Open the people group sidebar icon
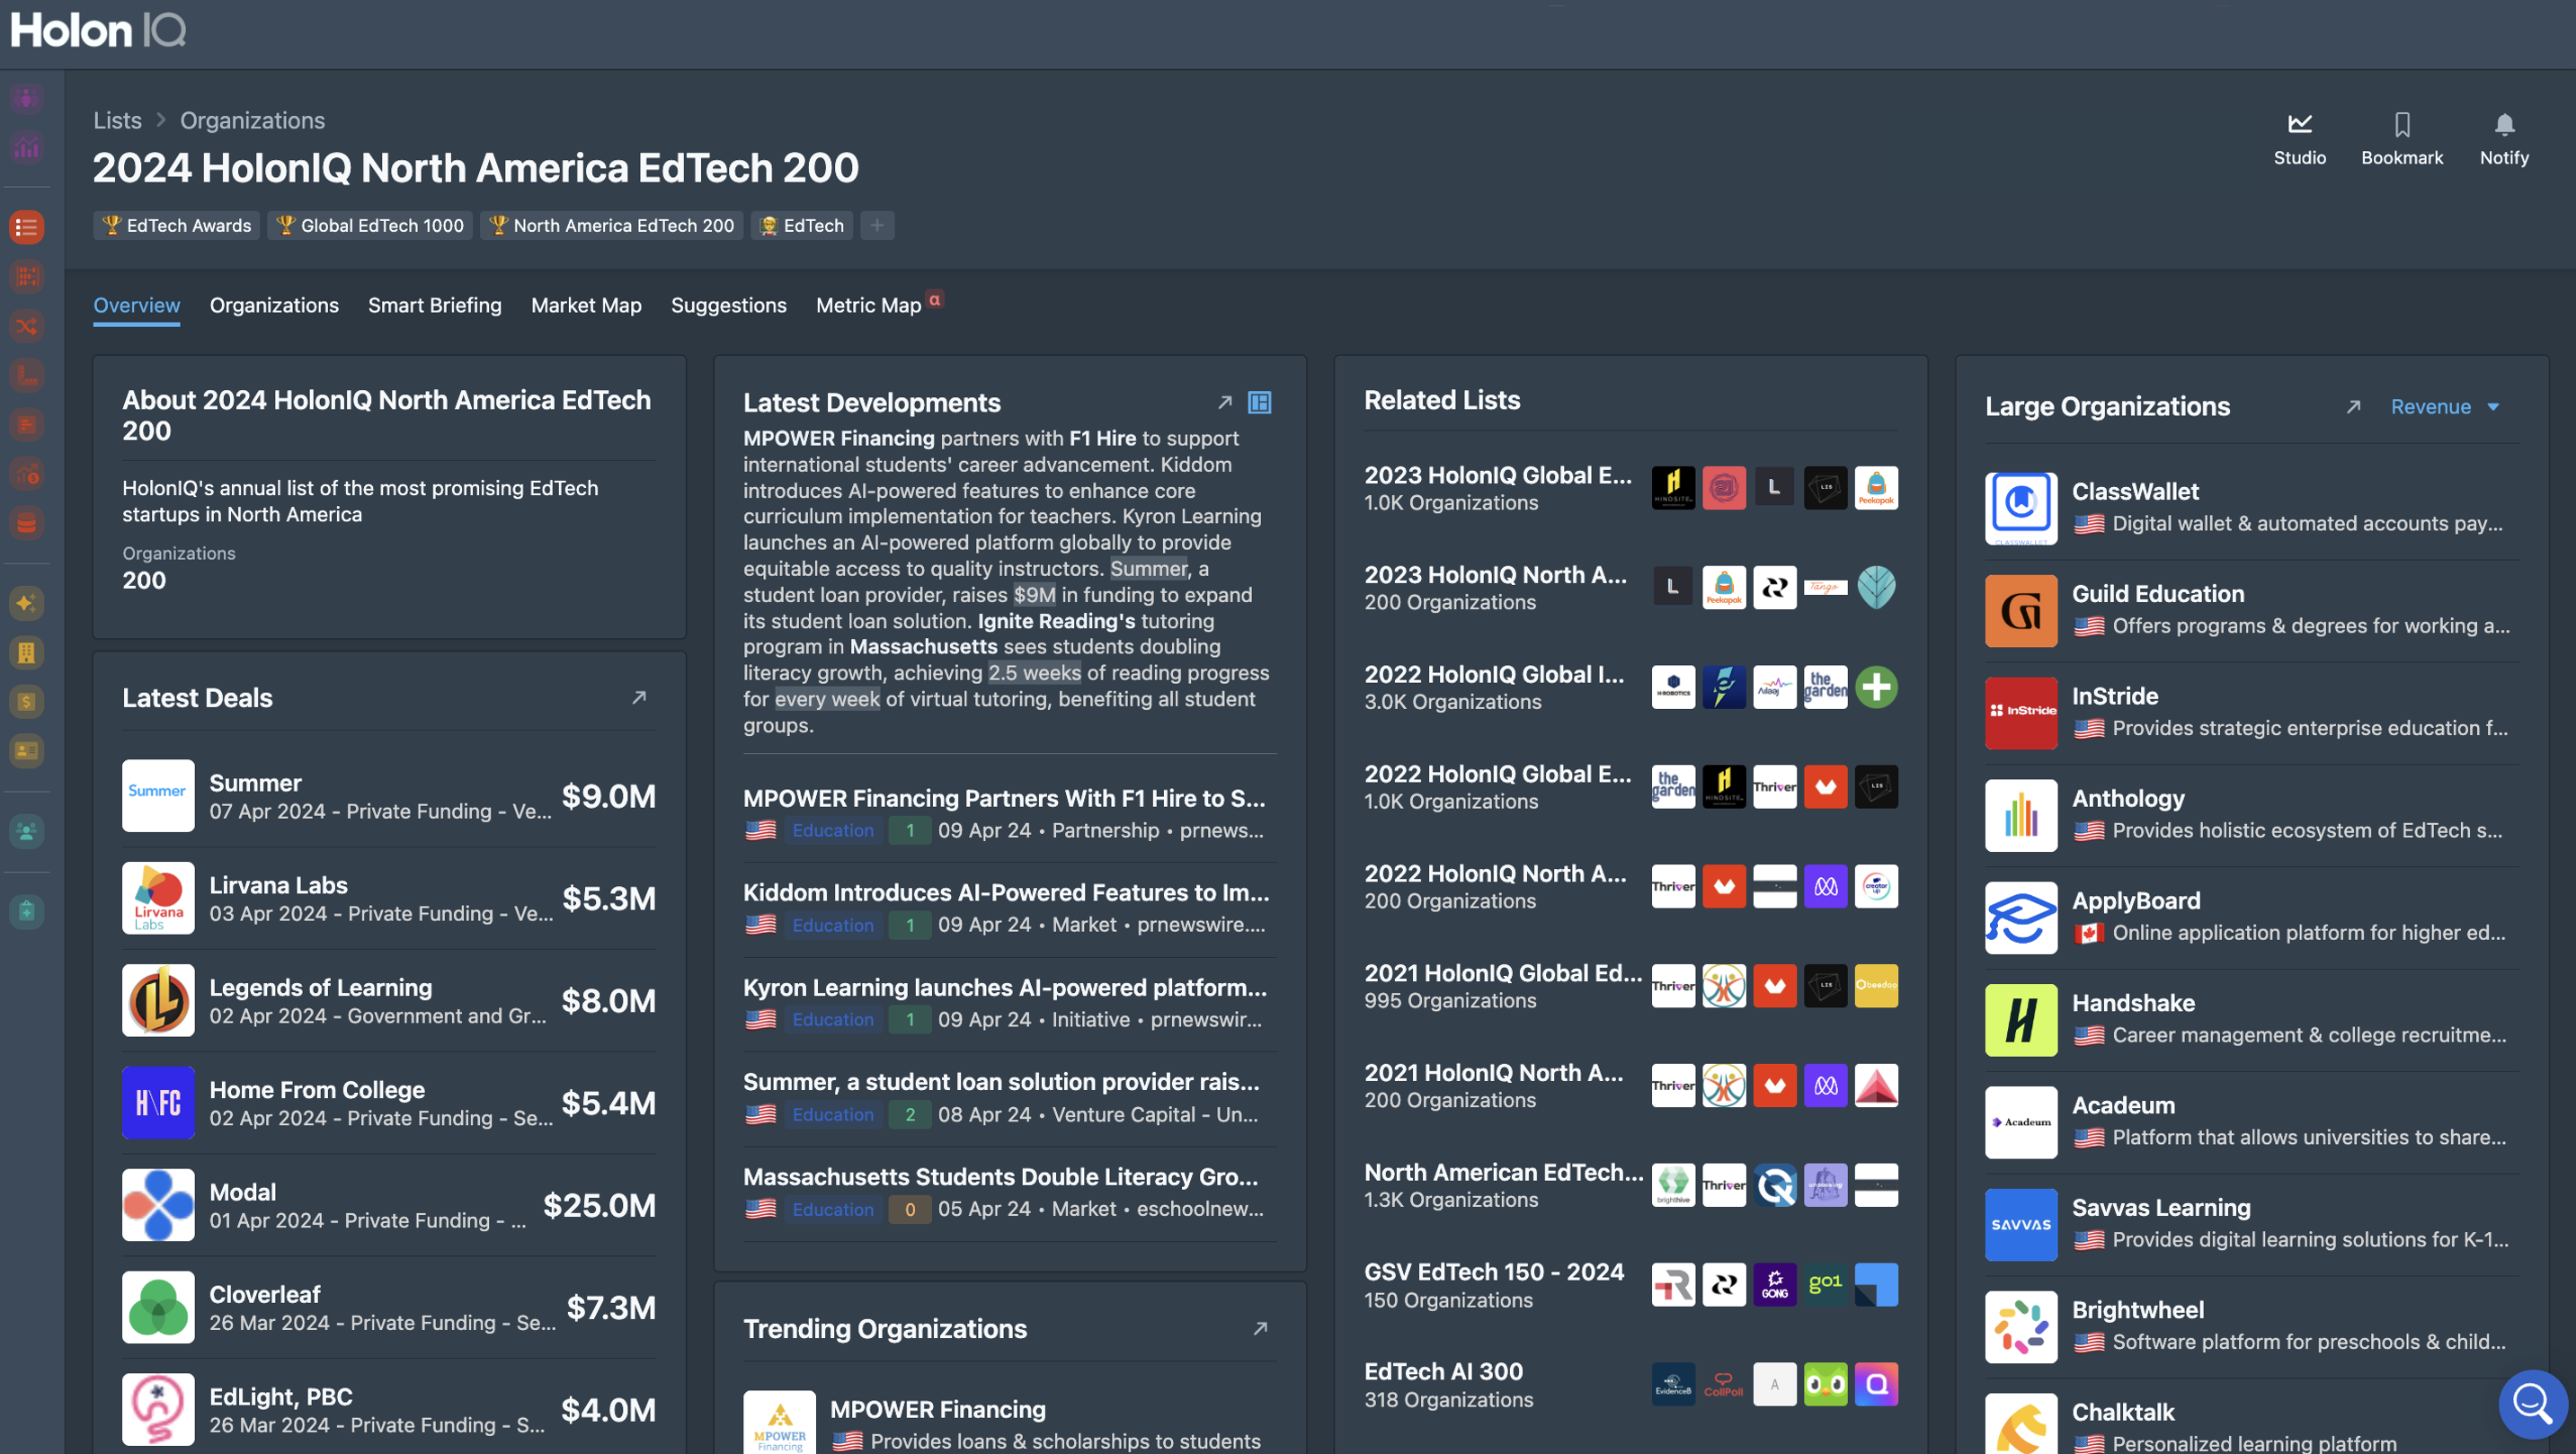Screen dimensions: 2576x1454 [x=27, y=831]
